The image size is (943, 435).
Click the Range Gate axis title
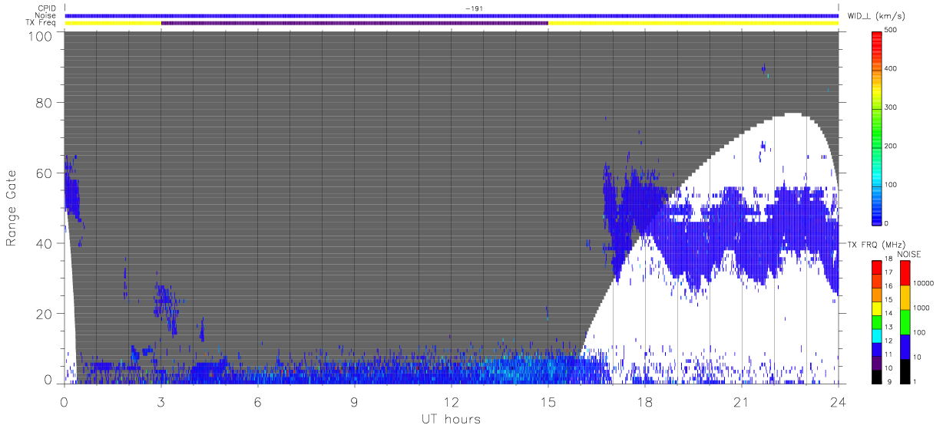pos(12,208)
